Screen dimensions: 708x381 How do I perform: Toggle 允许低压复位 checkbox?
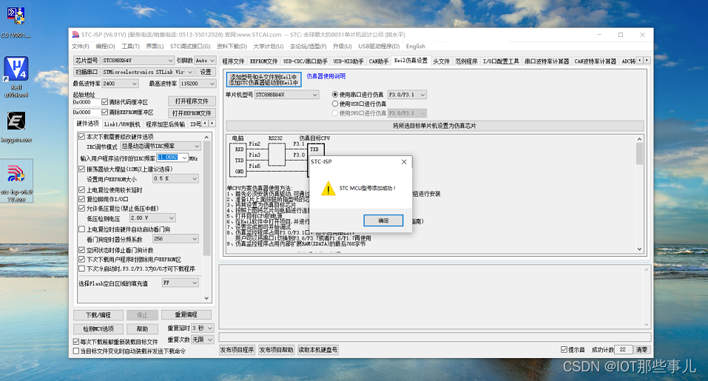81,208
